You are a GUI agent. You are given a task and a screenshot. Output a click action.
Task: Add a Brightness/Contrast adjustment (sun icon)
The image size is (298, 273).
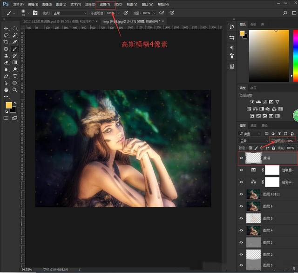click(x=252, y=101)
